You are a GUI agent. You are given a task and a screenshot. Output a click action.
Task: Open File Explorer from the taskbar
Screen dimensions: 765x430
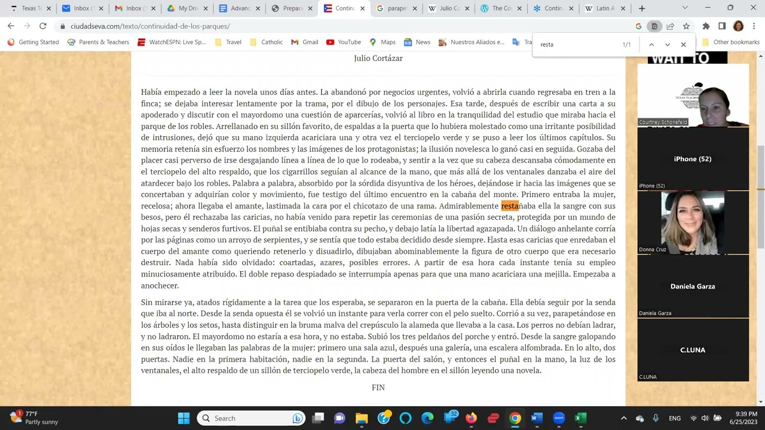(362, 418)
